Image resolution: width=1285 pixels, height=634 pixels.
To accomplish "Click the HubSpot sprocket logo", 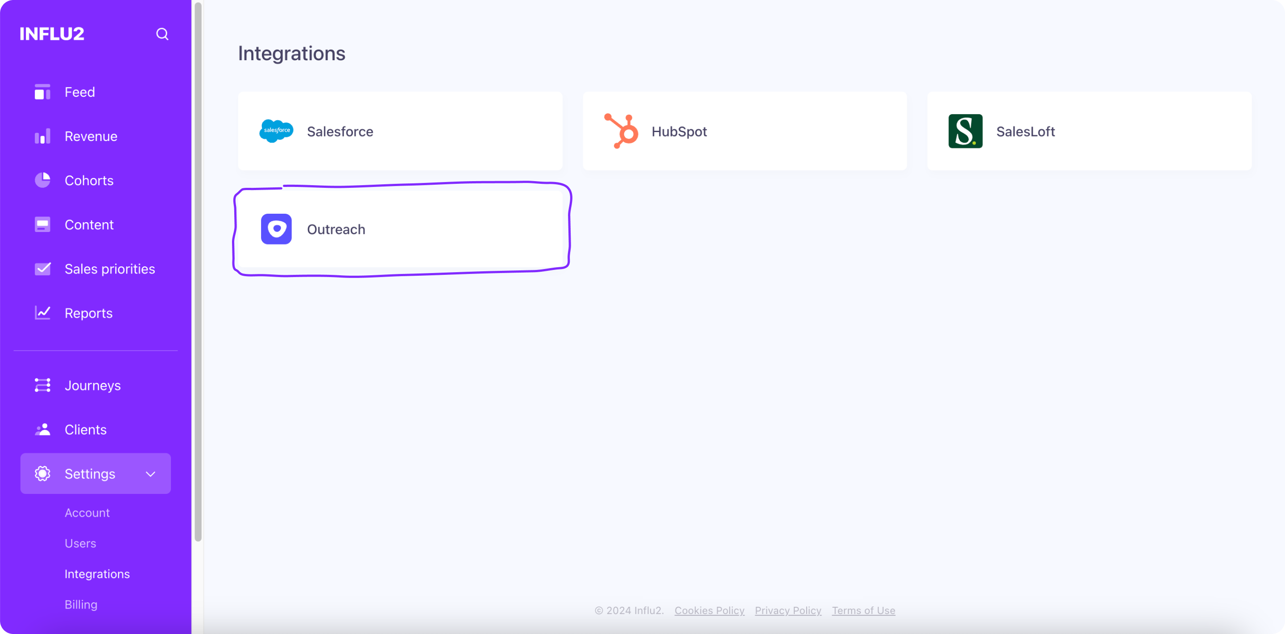I will [620, 131].
